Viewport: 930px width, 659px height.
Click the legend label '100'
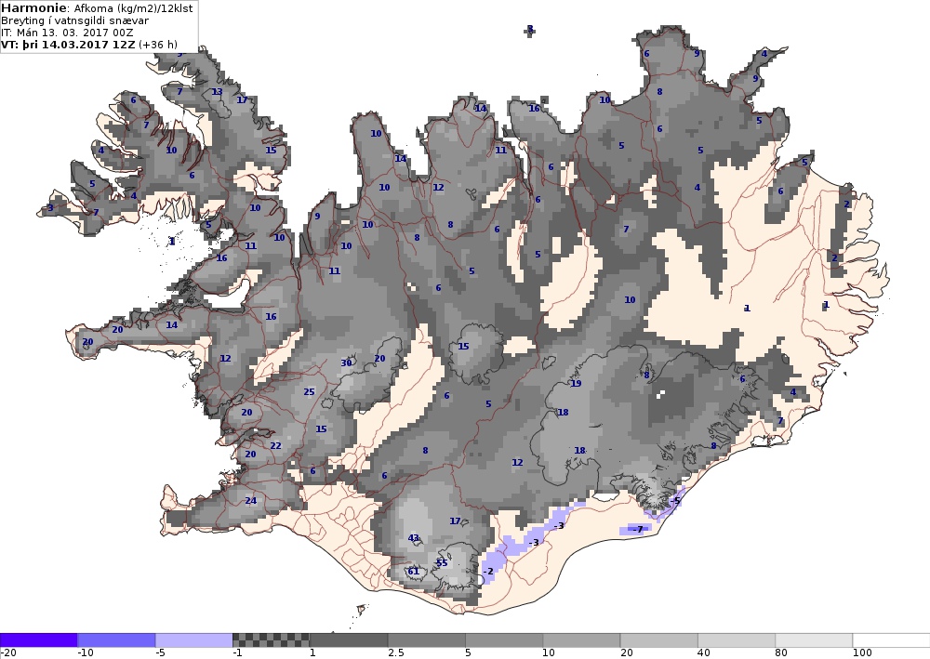[862, 653]
